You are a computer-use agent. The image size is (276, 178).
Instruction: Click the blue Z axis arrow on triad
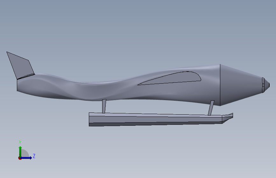coord(26,158)
